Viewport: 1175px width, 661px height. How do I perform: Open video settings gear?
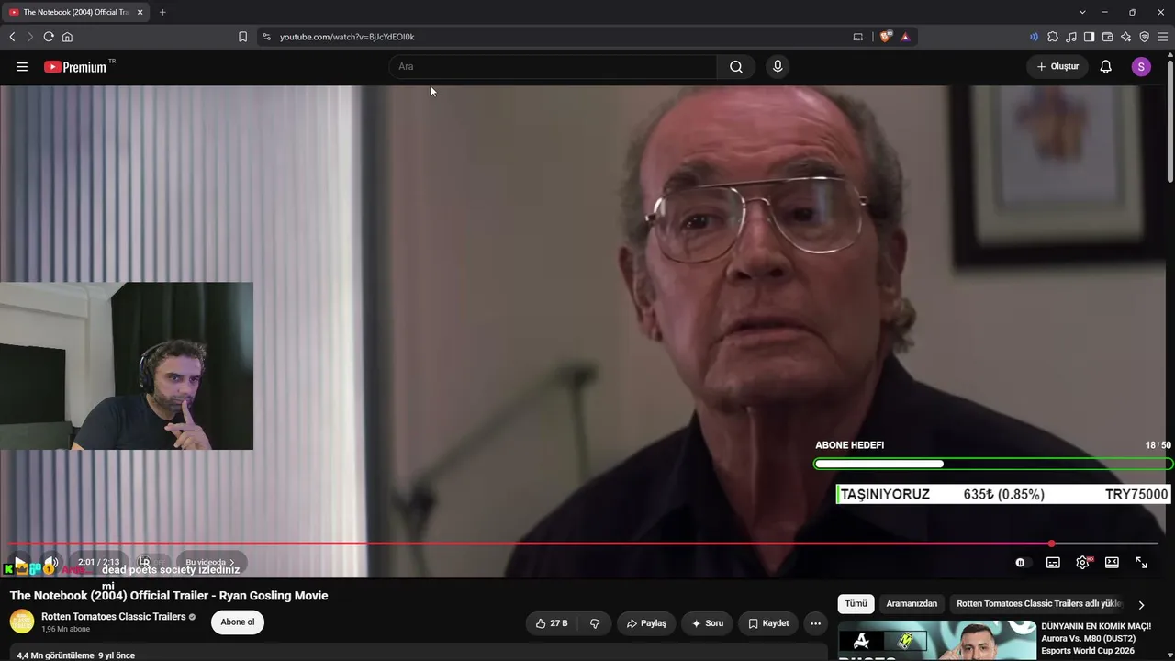[x=1083, y=563]
